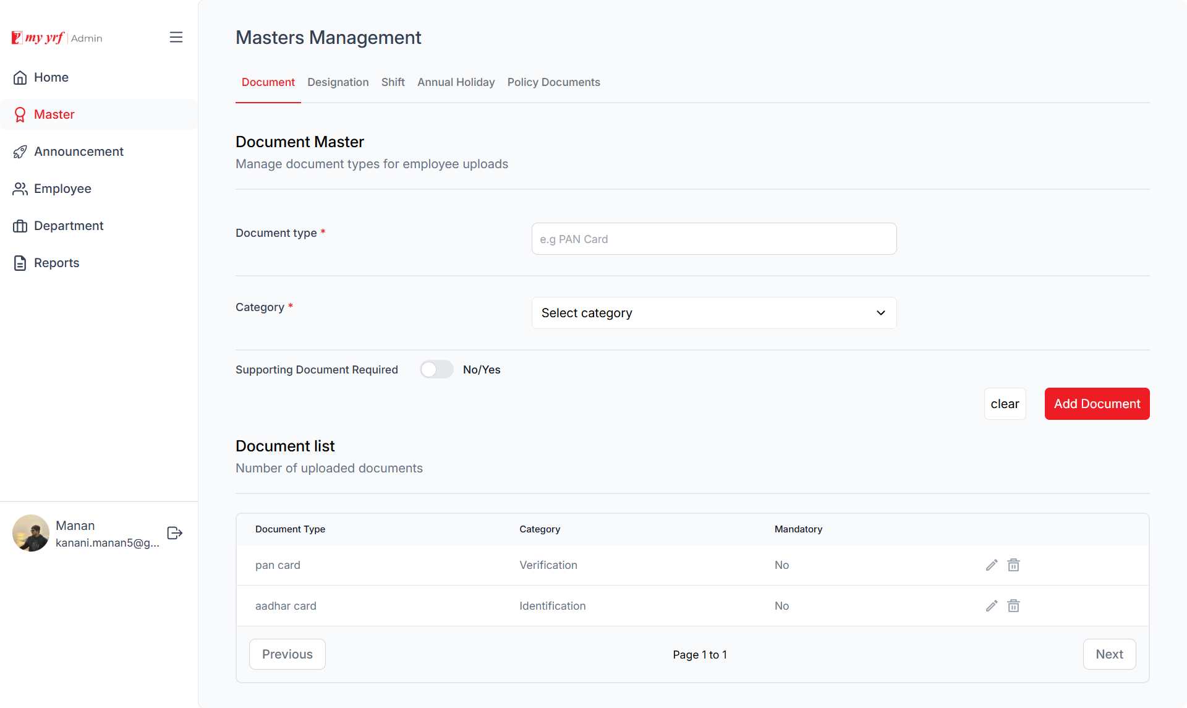
Task: Open the Select category dropdown
Action: (x=713, y=313)
